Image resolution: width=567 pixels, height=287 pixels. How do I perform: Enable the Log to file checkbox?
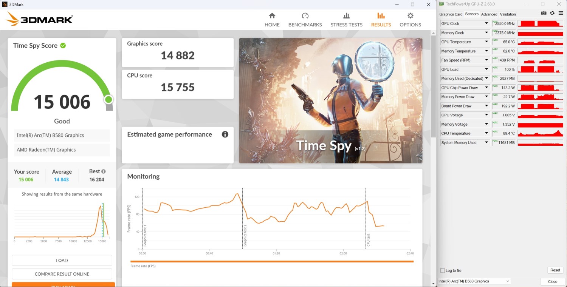pos(443,270)
